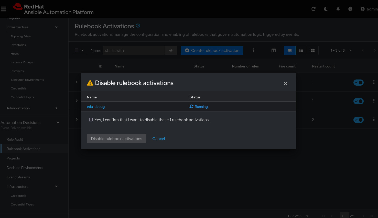The image size is (378, 218).
Task: Open notifications bell
Action: [x=338, y=9]
